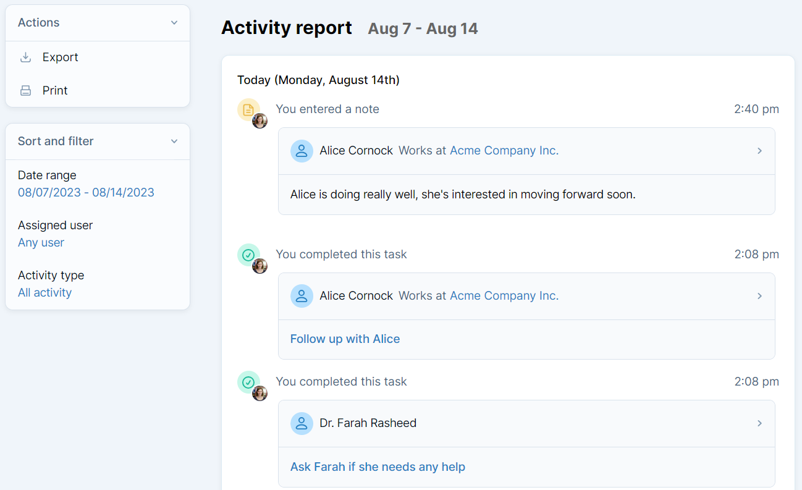Open chevron on Alice Cornock task card
Image resolution: width=802 pixels, height=490 pixels.
tap(759, 296)
